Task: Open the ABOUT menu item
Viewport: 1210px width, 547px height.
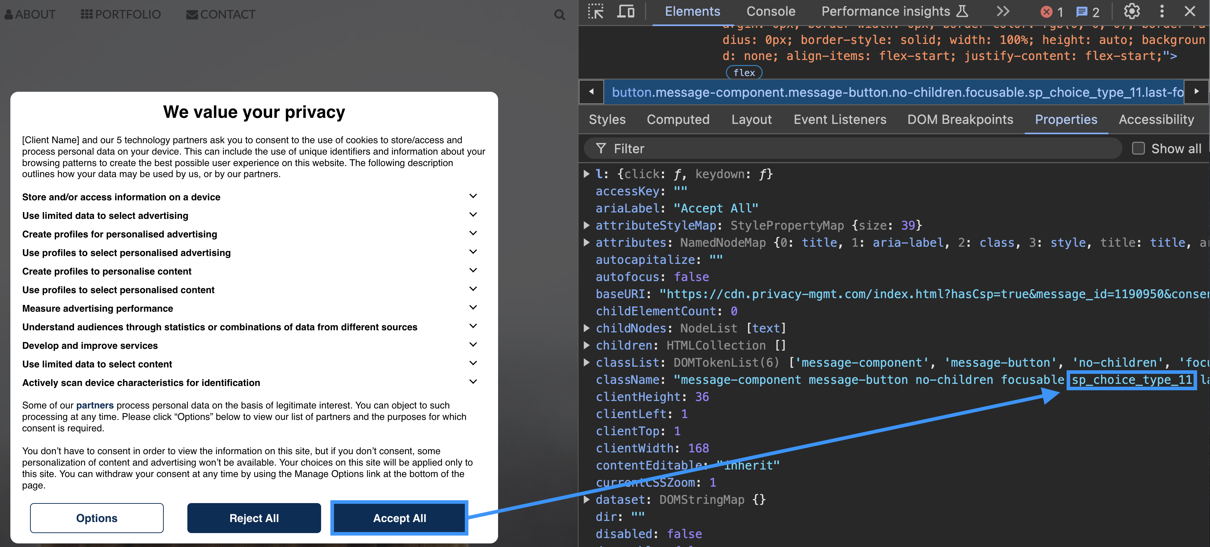Action: point(30,15)
